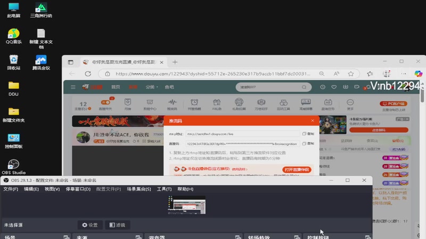Click rtmp address text field

coord(243,134)
